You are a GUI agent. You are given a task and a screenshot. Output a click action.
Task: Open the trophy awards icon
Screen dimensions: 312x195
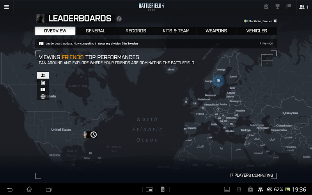[x=277, y=7]
